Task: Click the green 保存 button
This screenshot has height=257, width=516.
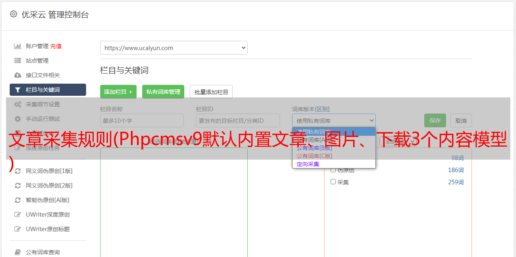Action: (435, 120)
